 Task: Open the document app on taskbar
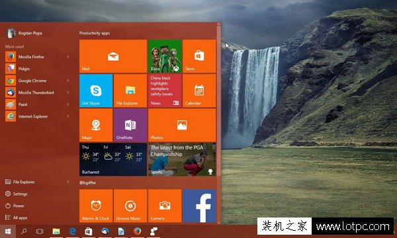tap(121, 231)
